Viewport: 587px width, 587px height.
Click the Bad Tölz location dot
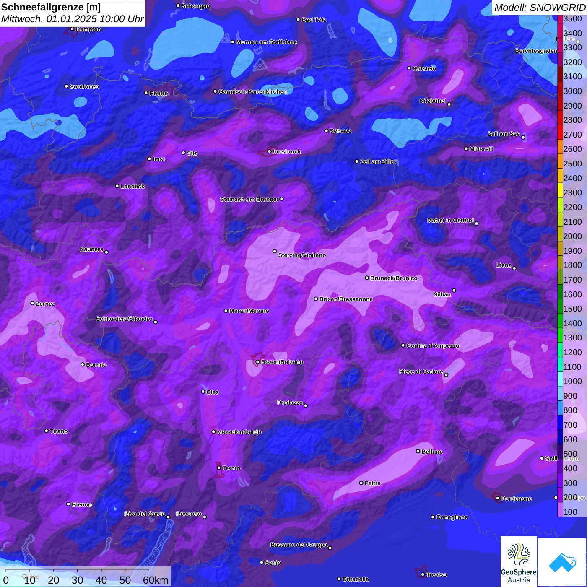click(298, 20)
